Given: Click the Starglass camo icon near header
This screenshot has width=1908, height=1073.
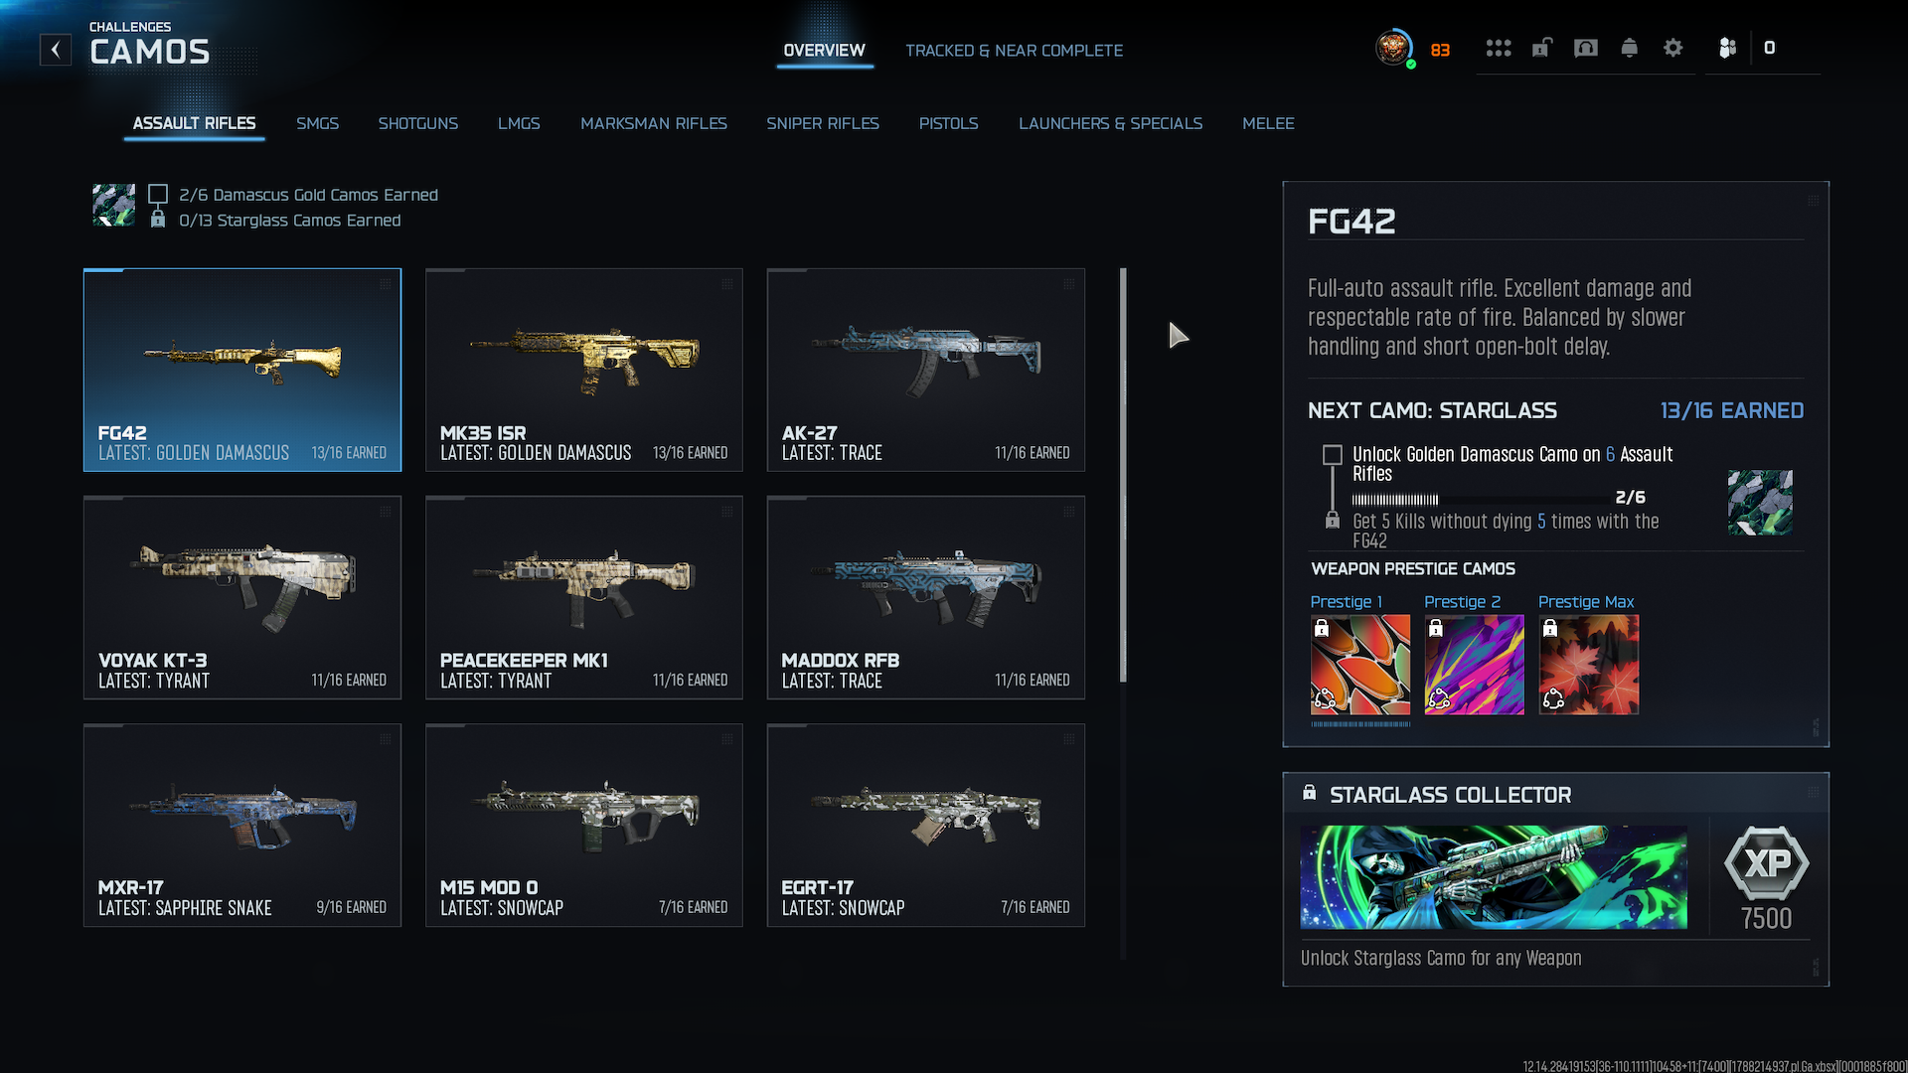Looking at the screenshot, I should 113,206.
